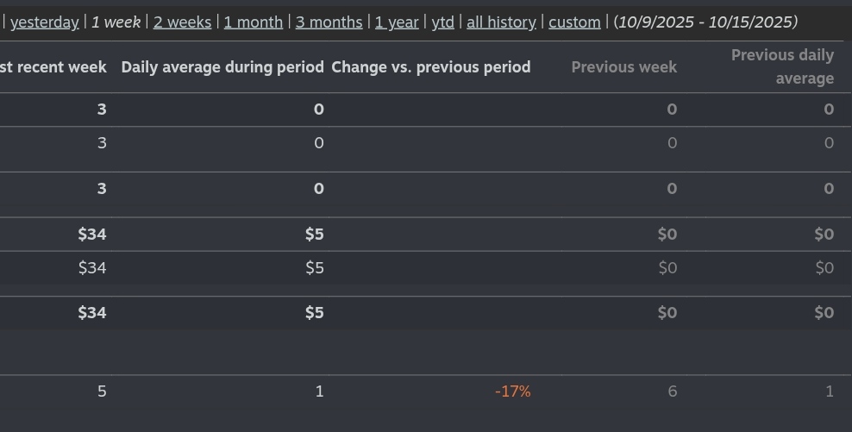Show the 1 year range
The height and width of the screenshot is (432, 852).
tap(397, 22)
